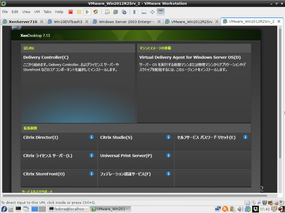Click the yellow Suspend VM icon
This screenshot has width=285, height=213.
(x=79, y=12)
